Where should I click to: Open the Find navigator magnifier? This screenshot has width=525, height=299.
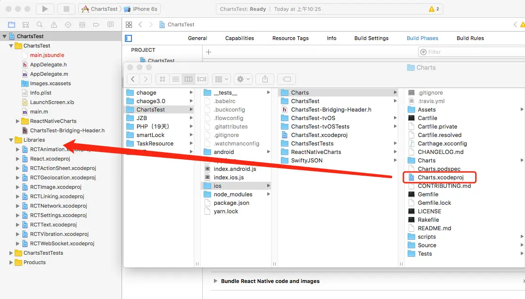click(x=40, y=25)
